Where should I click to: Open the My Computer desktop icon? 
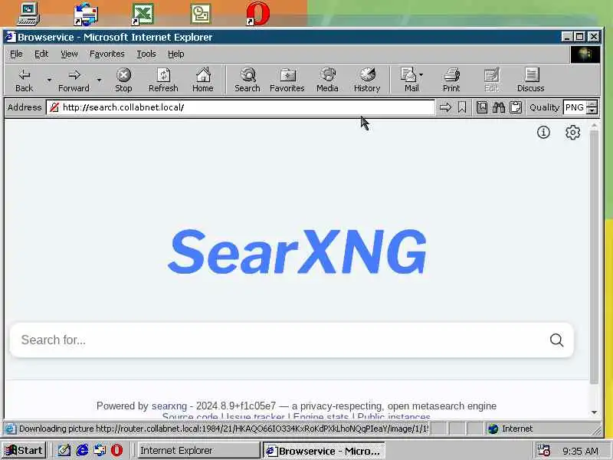(x=28, y=14)
